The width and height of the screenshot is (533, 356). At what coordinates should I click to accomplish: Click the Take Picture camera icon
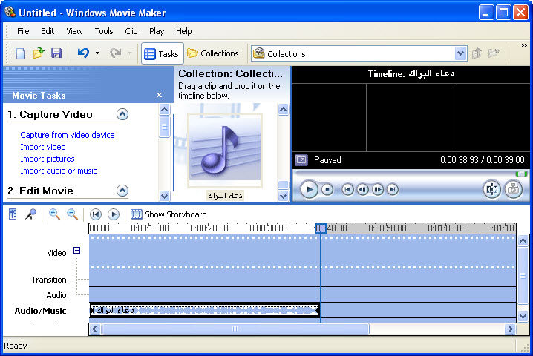coord(513,189)
